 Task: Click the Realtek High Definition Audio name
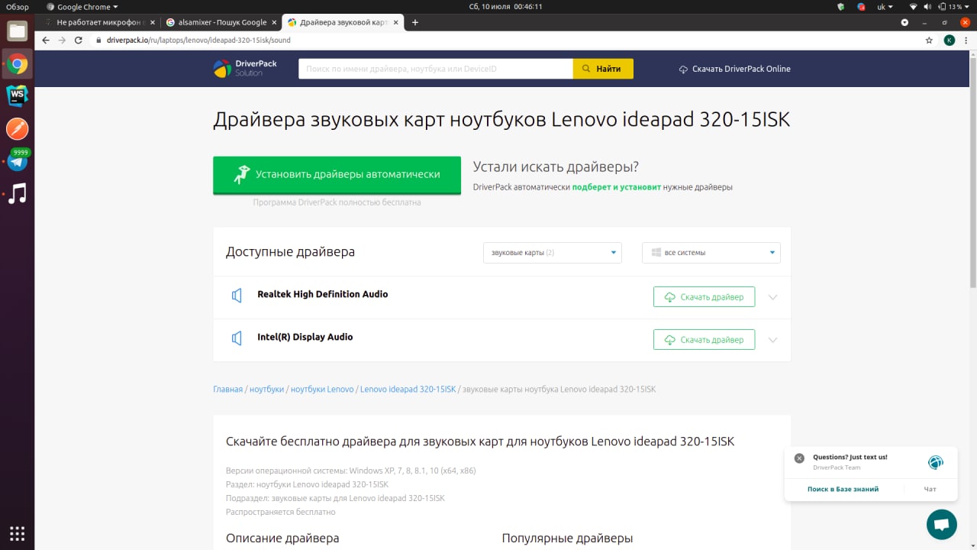(x=322, y=294)
